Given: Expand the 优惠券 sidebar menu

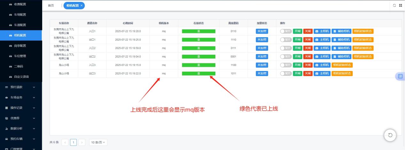Looking at the screenshot, I should tap(21, 118).
